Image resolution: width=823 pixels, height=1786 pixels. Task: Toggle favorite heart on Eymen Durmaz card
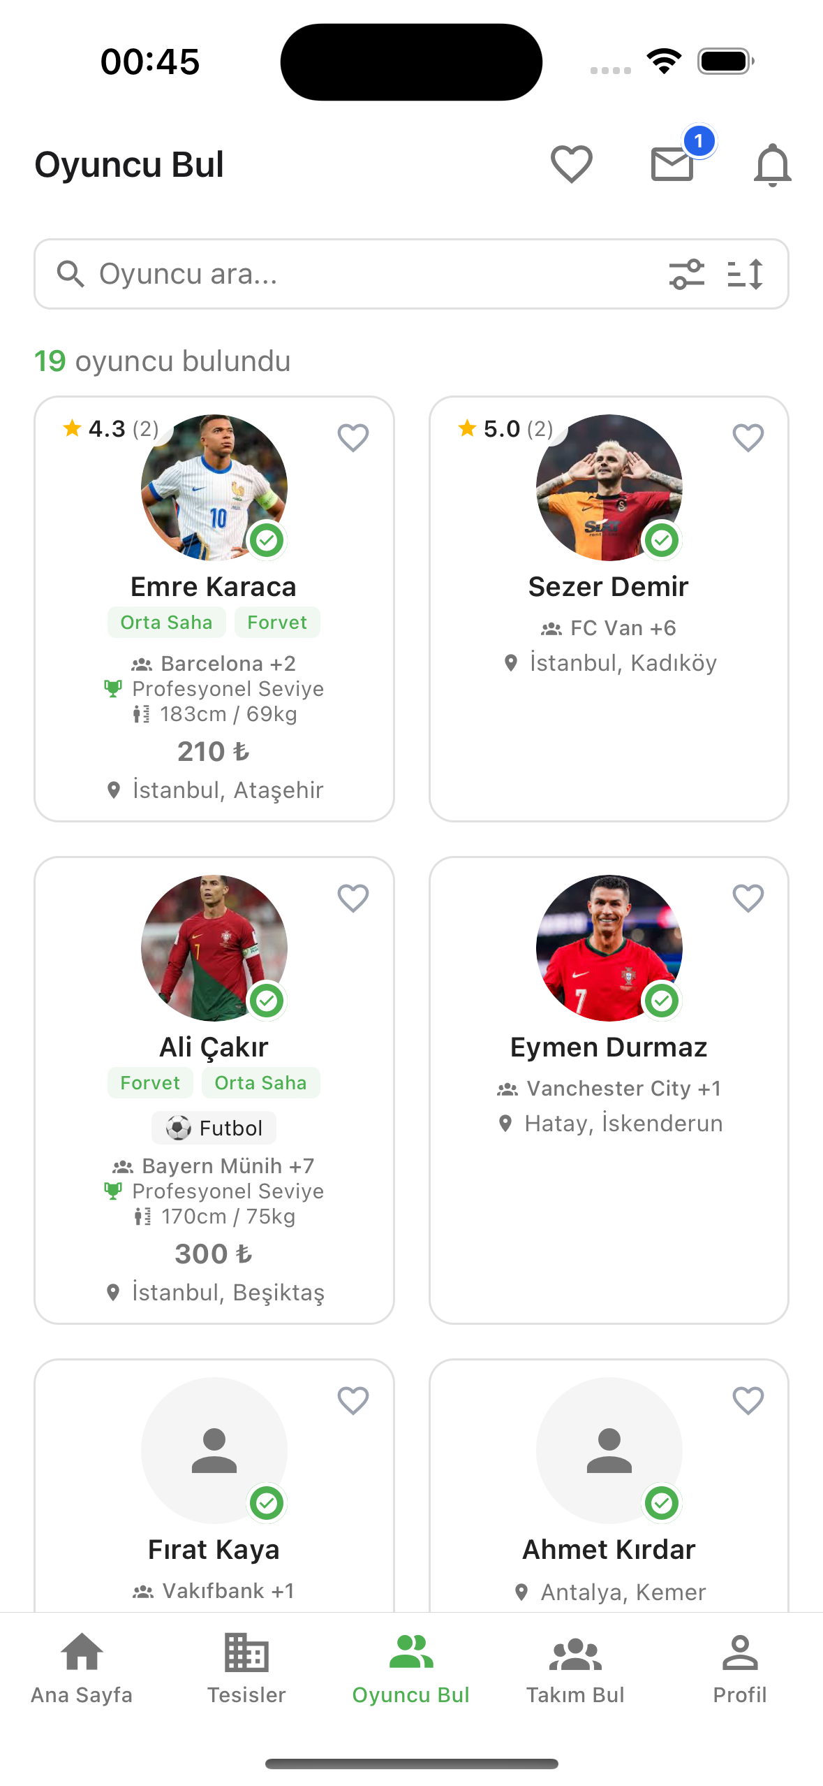[748, 899]
